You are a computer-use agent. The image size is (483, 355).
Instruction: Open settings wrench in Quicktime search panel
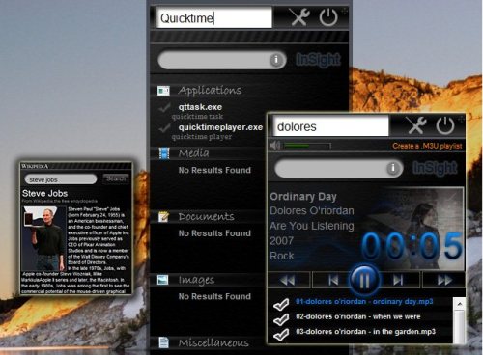299,17
